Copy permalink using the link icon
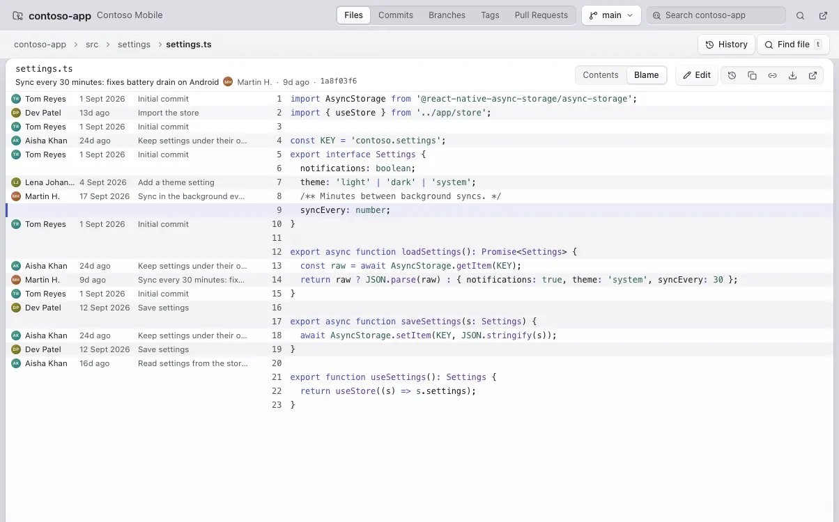The image size is (839, 522). (x=772, y=75)
